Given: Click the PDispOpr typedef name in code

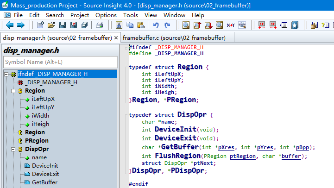Looking at the screenshot, I should [x=188, y=170].
